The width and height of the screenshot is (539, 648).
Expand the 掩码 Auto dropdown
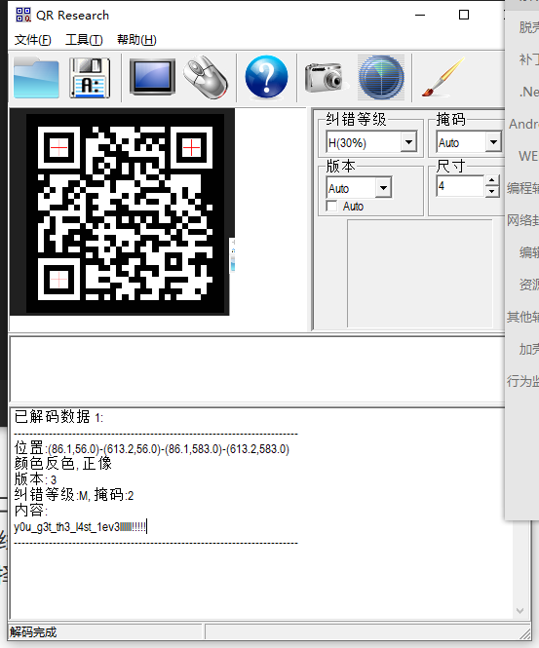(493, 142)
